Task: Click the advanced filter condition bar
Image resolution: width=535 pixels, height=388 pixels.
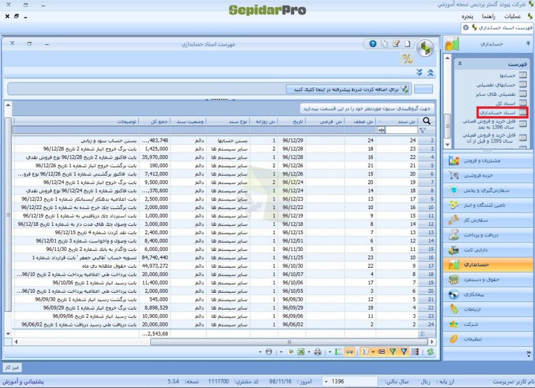Action: [x=347, y=89]
